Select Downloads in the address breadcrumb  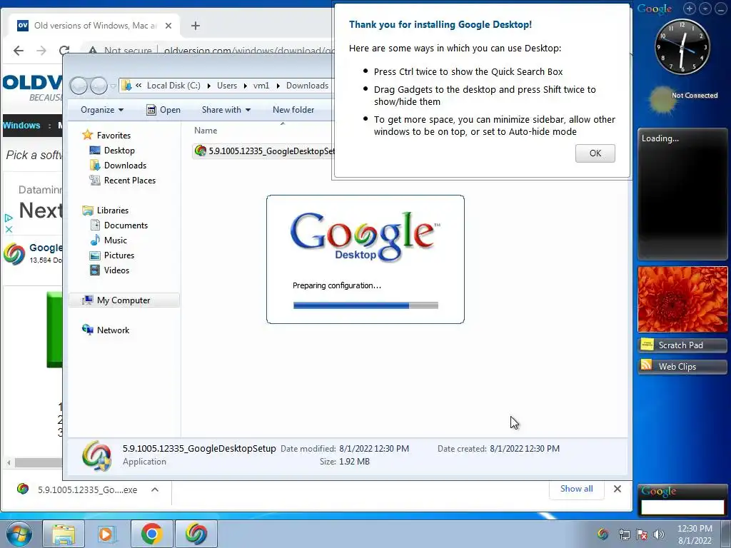click(307, 86)
